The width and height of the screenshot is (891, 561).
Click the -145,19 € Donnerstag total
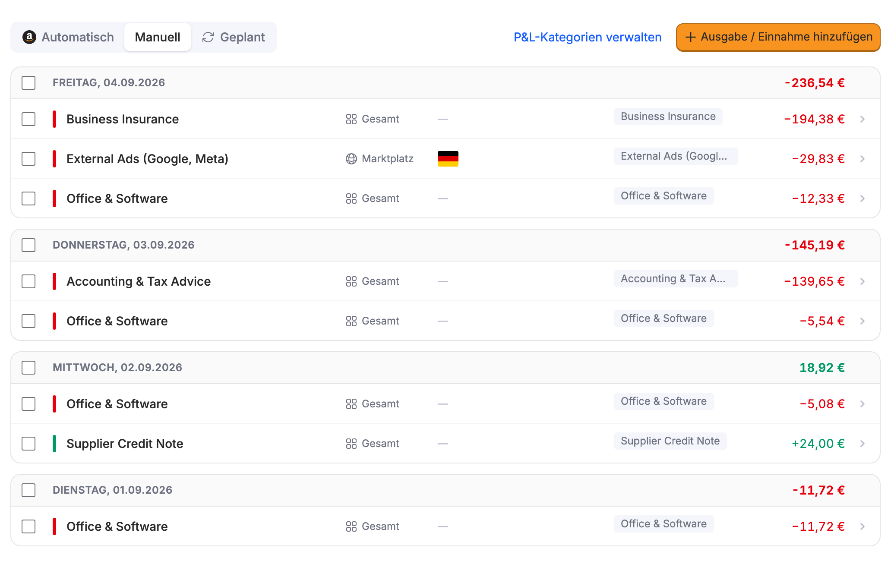pyautogui.click(x=815, y=245)
